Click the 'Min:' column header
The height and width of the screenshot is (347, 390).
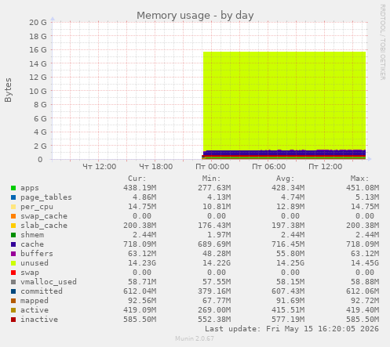pyautogui.click(x=211, y=179)
